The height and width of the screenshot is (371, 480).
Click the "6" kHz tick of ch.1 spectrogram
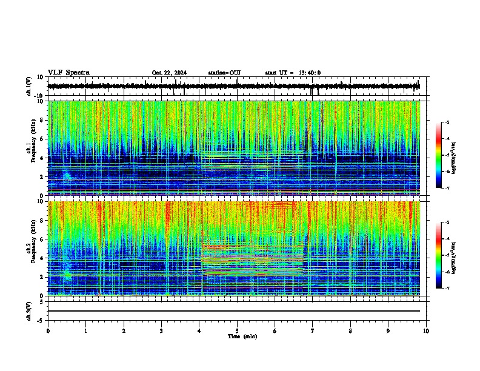42,139
